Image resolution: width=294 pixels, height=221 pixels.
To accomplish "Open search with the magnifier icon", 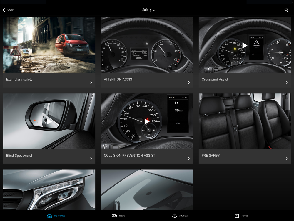I will pyautogui.click(x=286, y=10).
